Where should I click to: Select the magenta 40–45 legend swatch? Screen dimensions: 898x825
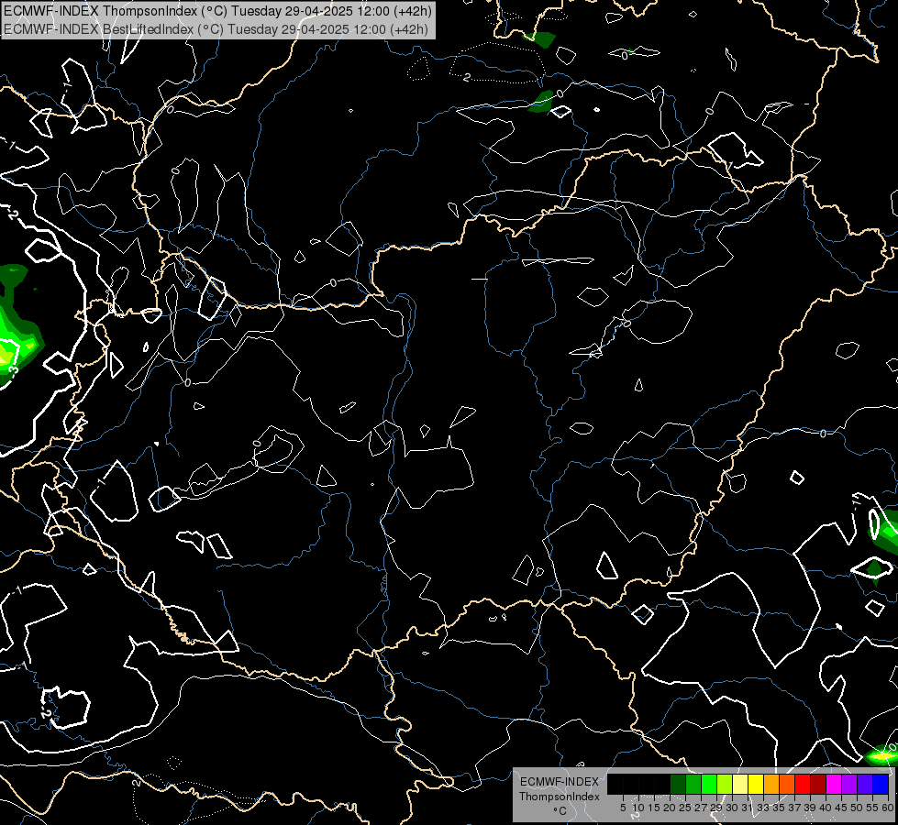833,784
